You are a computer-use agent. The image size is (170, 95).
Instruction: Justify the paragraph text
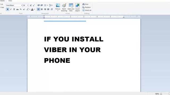(x=48, y=9)
